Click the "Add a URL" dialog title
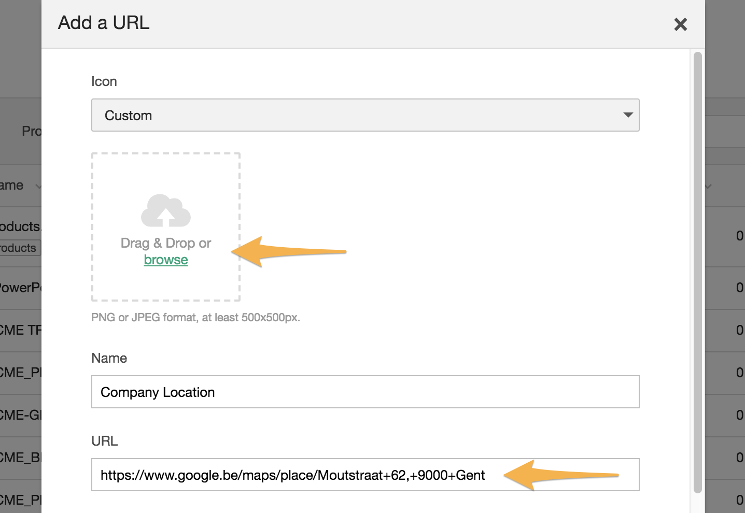The image size is (745, 513). 104,23
